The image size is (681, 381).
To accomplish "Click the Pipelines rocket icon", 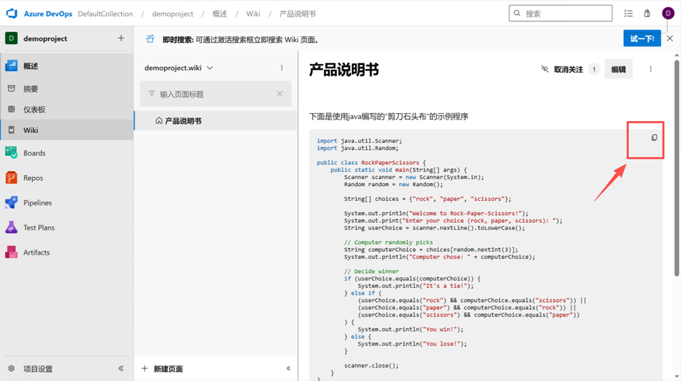I will coord(11,202).
